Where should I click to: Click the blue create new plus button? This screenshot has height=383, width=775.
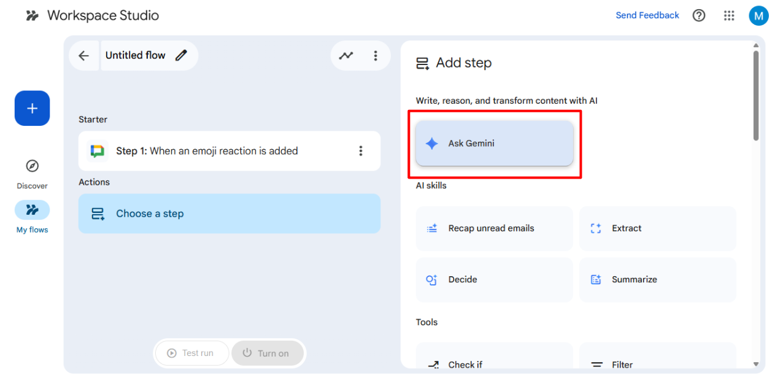coord(33,109)
